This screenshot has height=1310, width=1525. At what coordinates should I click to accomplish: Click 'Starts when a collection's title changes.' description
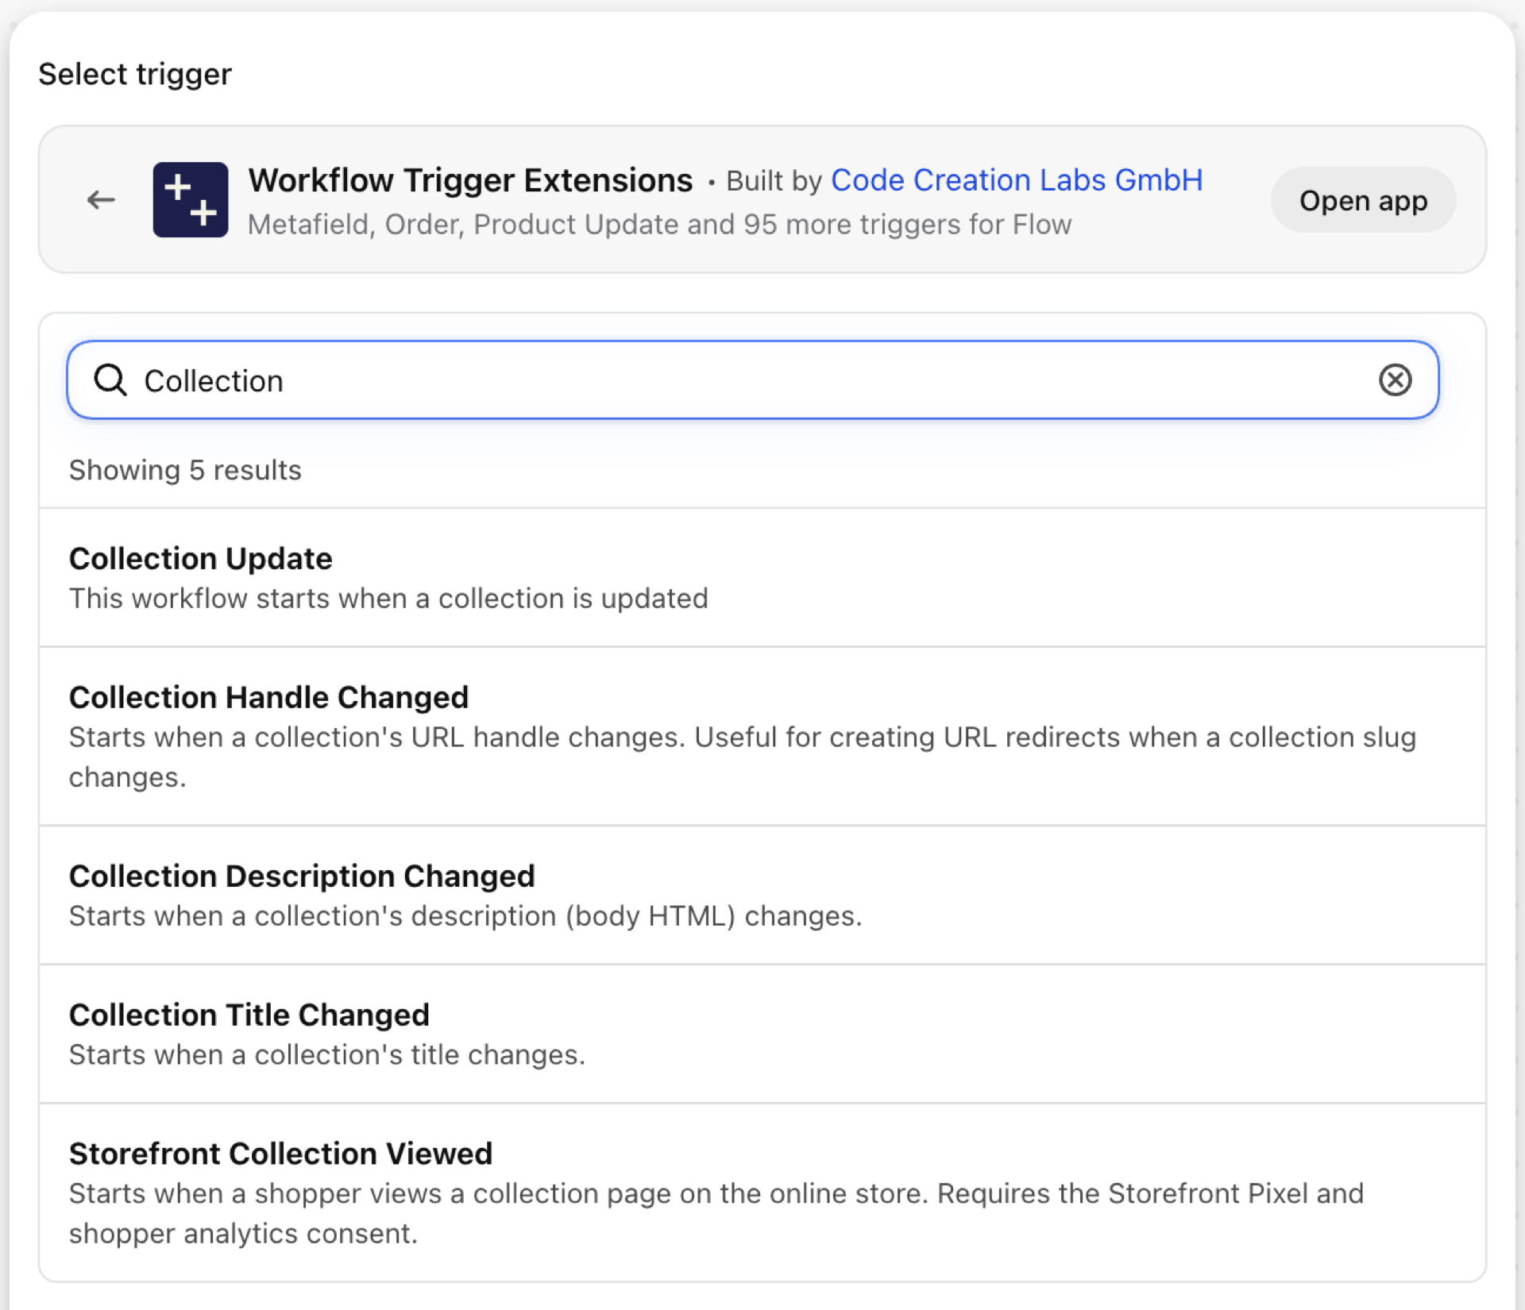pos(327,1055)
